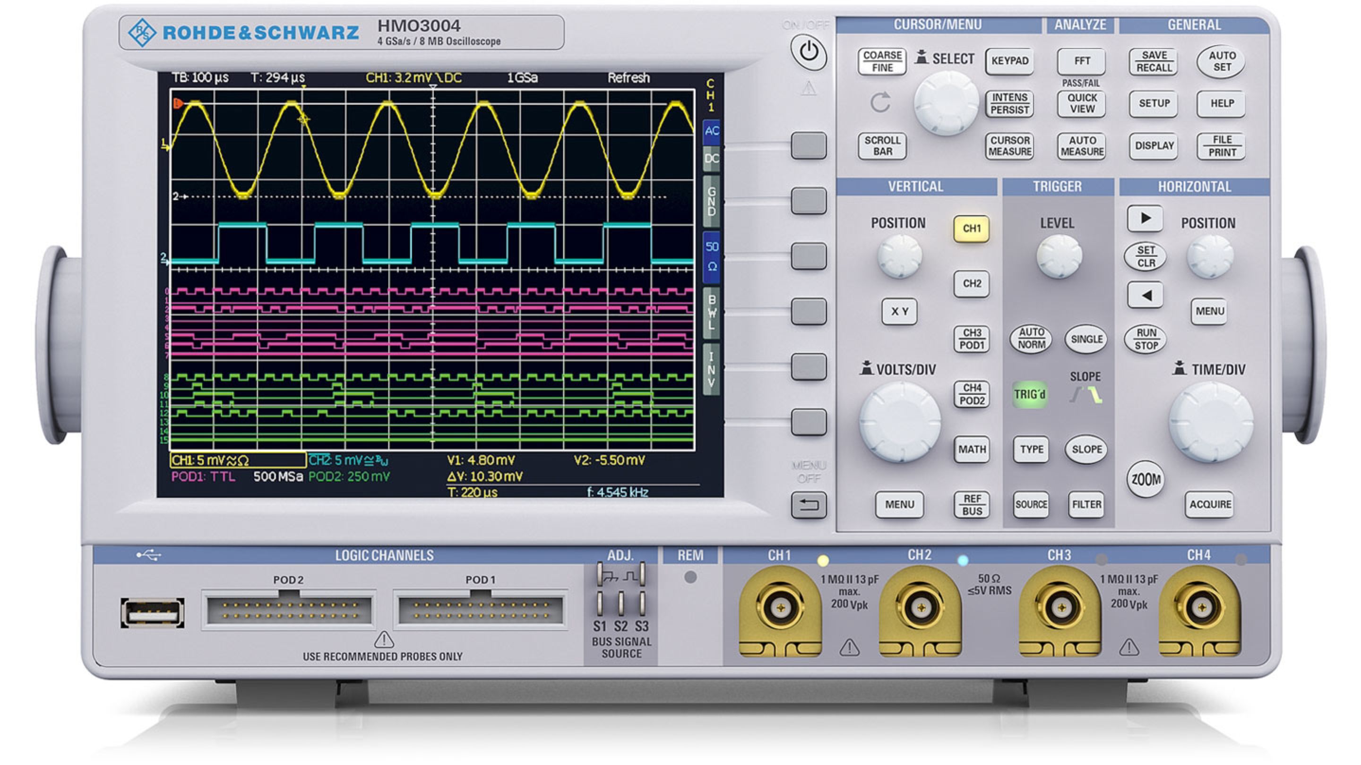
Task: Toggle the CH3 POD1 button
Action: (x=971, y=339)
